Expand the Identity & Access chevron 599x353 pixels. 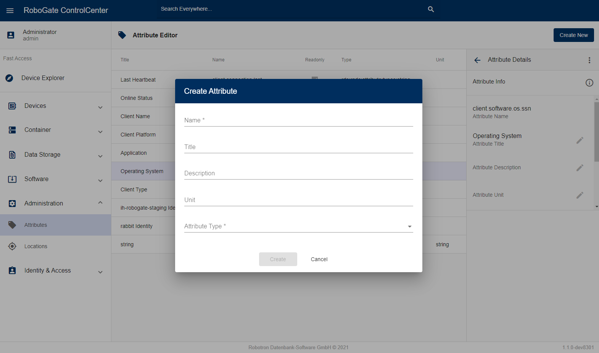pos(100,272)
